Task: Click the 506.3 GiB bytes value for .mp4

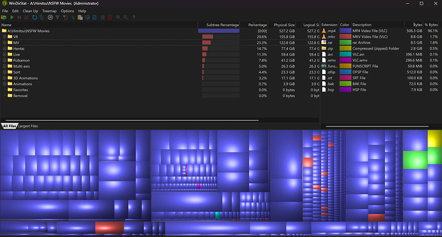Action: pyautogui.click(x=414, y=31)
